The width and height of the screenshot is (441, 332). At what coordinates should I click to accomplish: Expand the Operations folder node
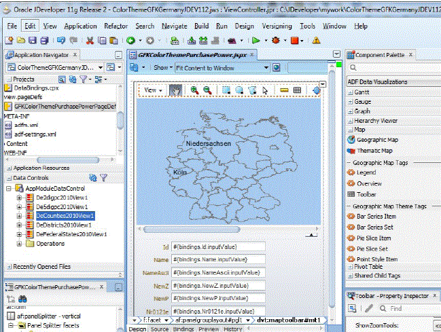[19, 244]
